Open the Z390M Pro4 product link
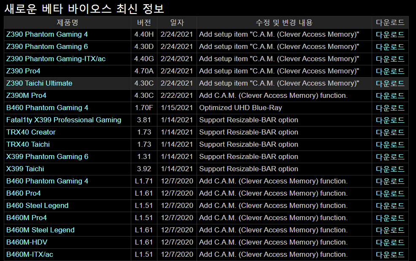Screen dimensions: 416x261 click(x=26, y=95)
